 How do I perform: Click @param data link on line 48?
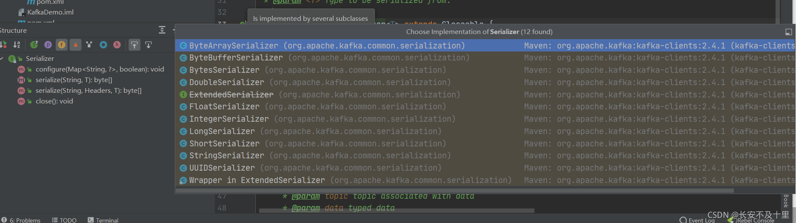305,208
